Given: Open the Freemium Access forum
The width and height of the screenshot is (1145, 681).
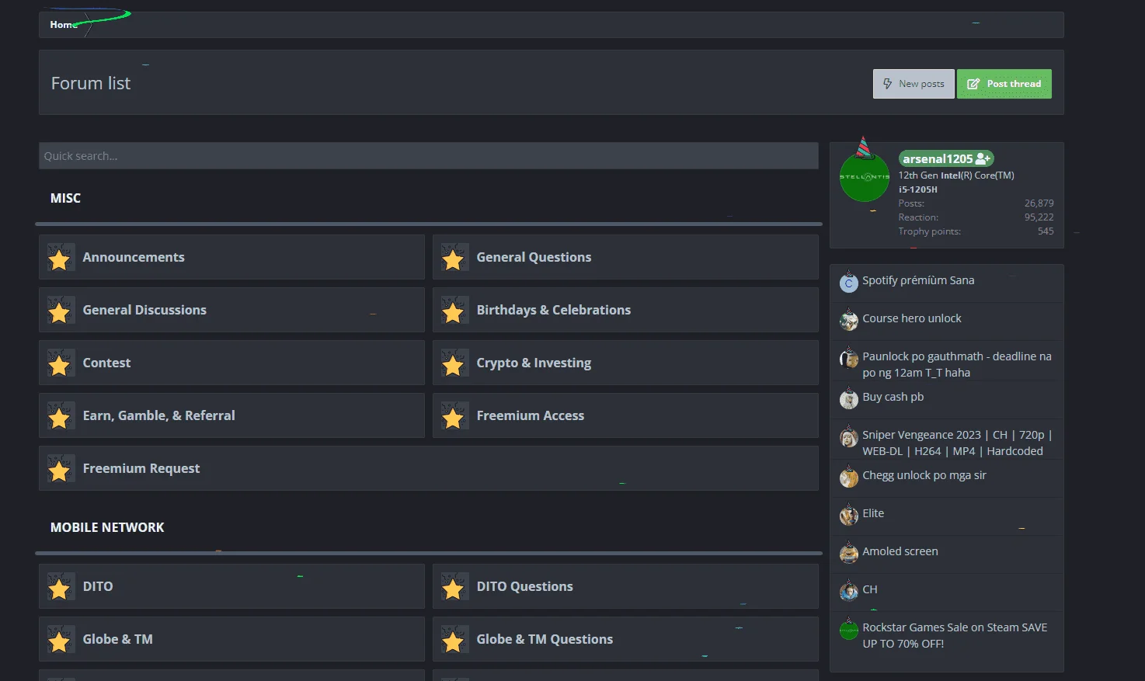Looking at the screenshot, I should pyautogui.click(x=531, y=415).
